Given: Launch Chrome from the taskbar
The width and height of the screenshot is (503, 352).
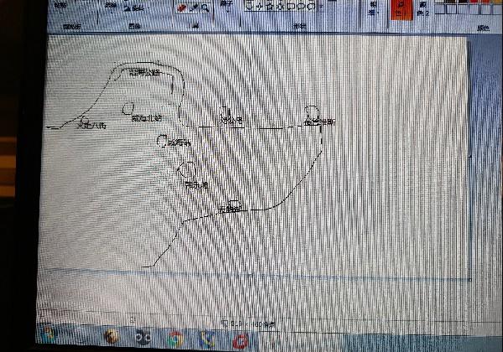Looking at the screenshot, I should pyautogui.click(x=175, y=339).
